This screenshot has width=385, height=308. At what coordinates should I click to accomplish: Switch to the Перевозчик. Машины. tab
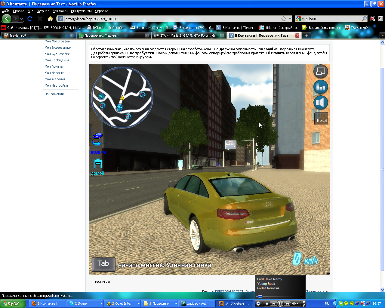(x=113, y=35)
